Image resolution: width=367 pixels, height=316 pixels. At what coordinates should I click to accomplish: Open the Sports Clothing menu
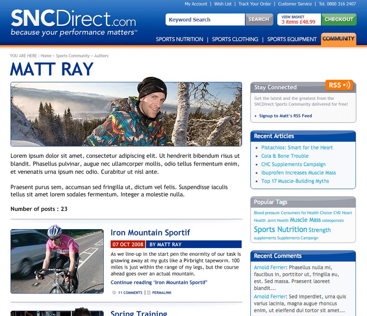pos(235,39)
